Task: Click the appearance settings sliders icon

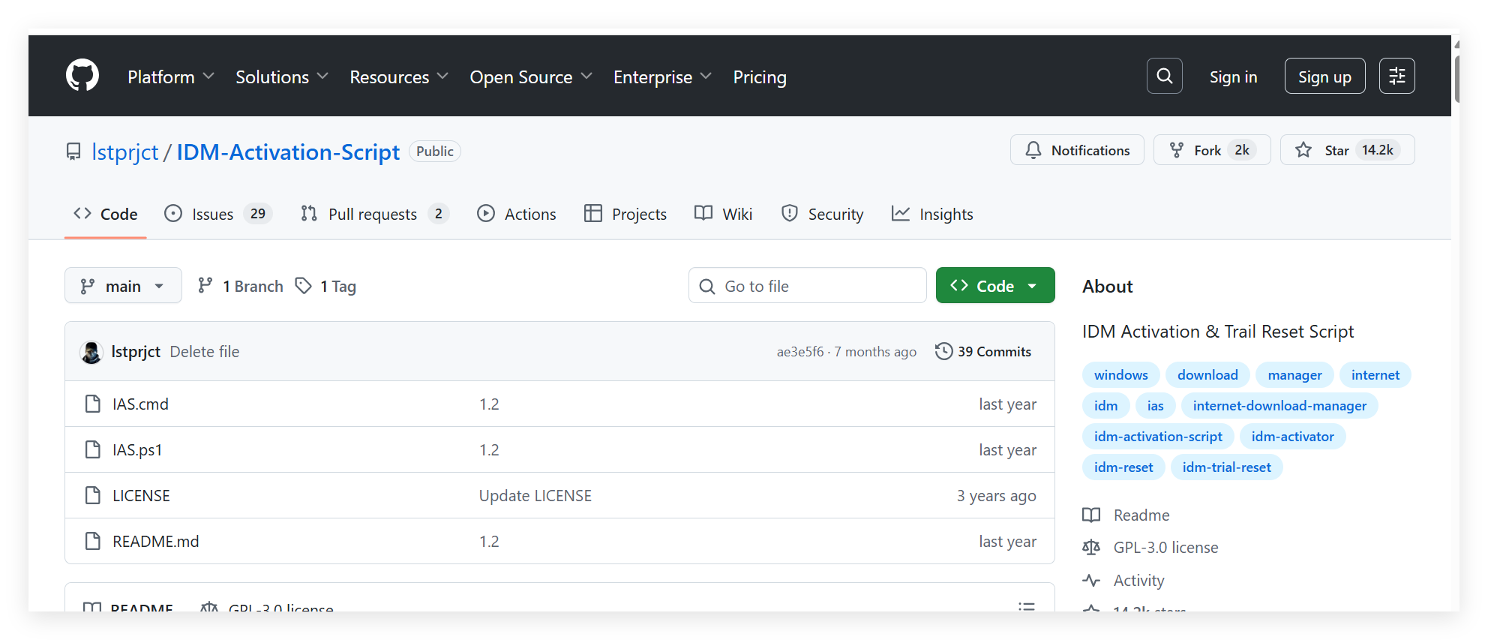Action: coord(1396,76)
